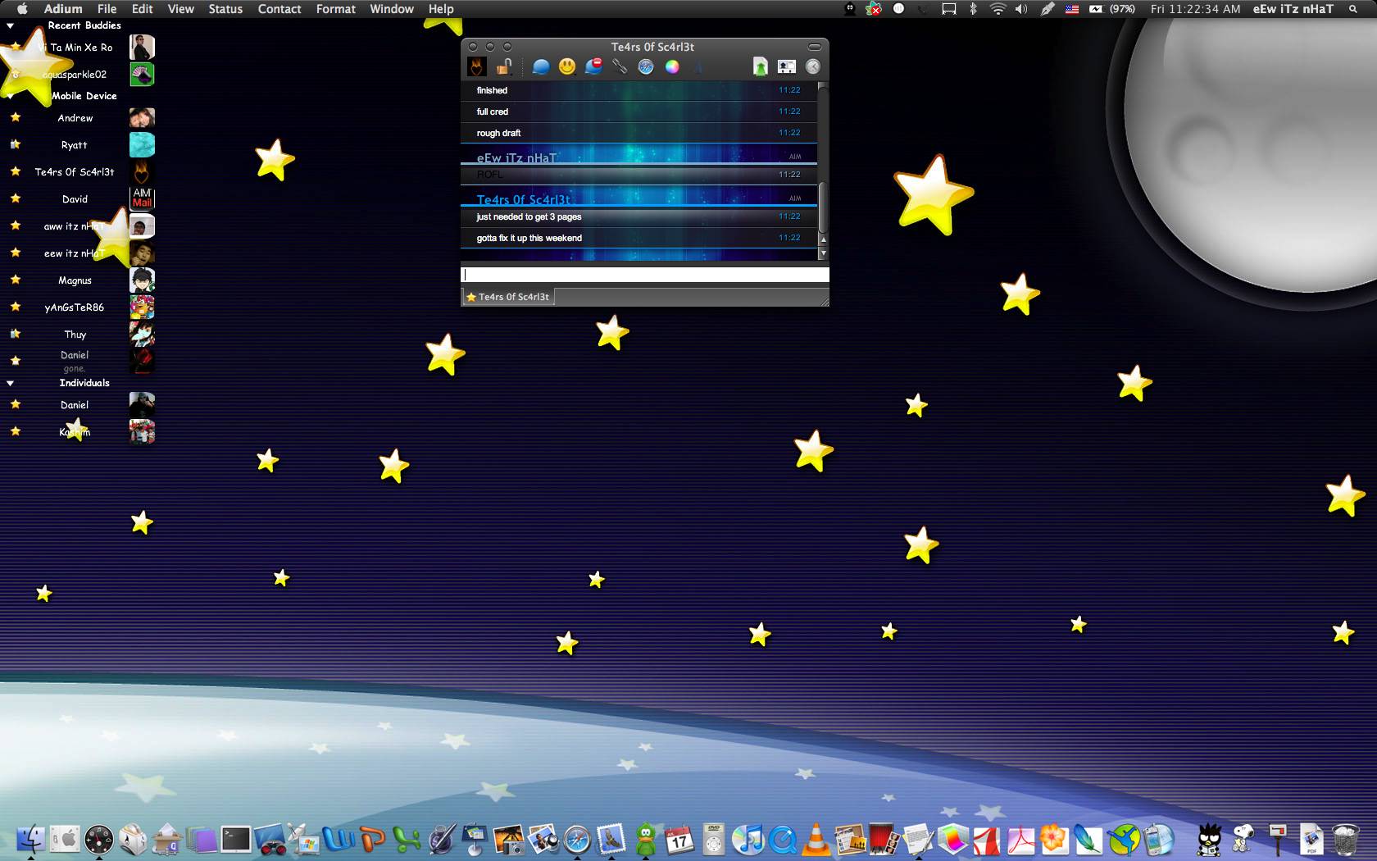Select the Te4rs 0f Sc4rl3t chat tab
The width and height of the screenshot is (1377, 861).
pyautogui.click(x=508, y=297)
